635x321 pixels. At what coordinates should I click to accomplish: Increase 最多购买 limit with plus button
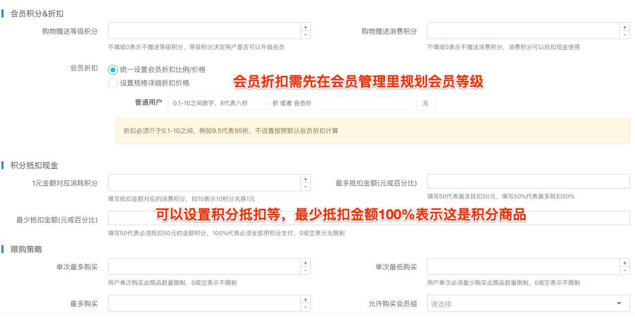(305, 300)
